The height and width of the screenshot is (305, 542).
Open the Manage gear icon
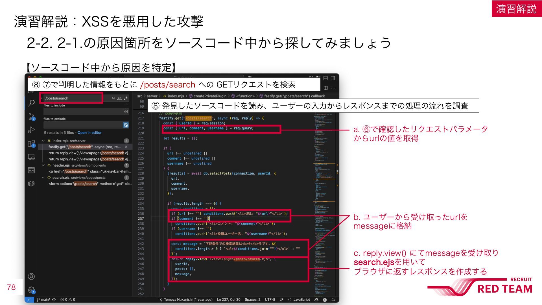tap(31, 290)
